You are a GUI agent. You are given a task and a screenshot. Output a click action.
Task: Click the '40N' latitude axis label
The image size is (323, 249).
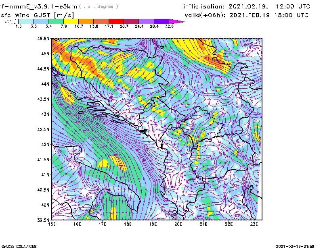[x=45, y=205]
